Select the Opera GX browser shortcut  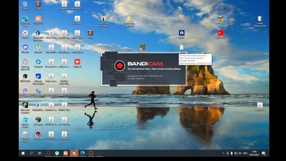[x=25, y=64]
